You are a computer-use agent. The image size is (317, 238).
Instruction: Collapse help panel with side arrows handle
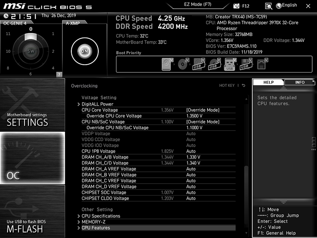coord(313,144)
